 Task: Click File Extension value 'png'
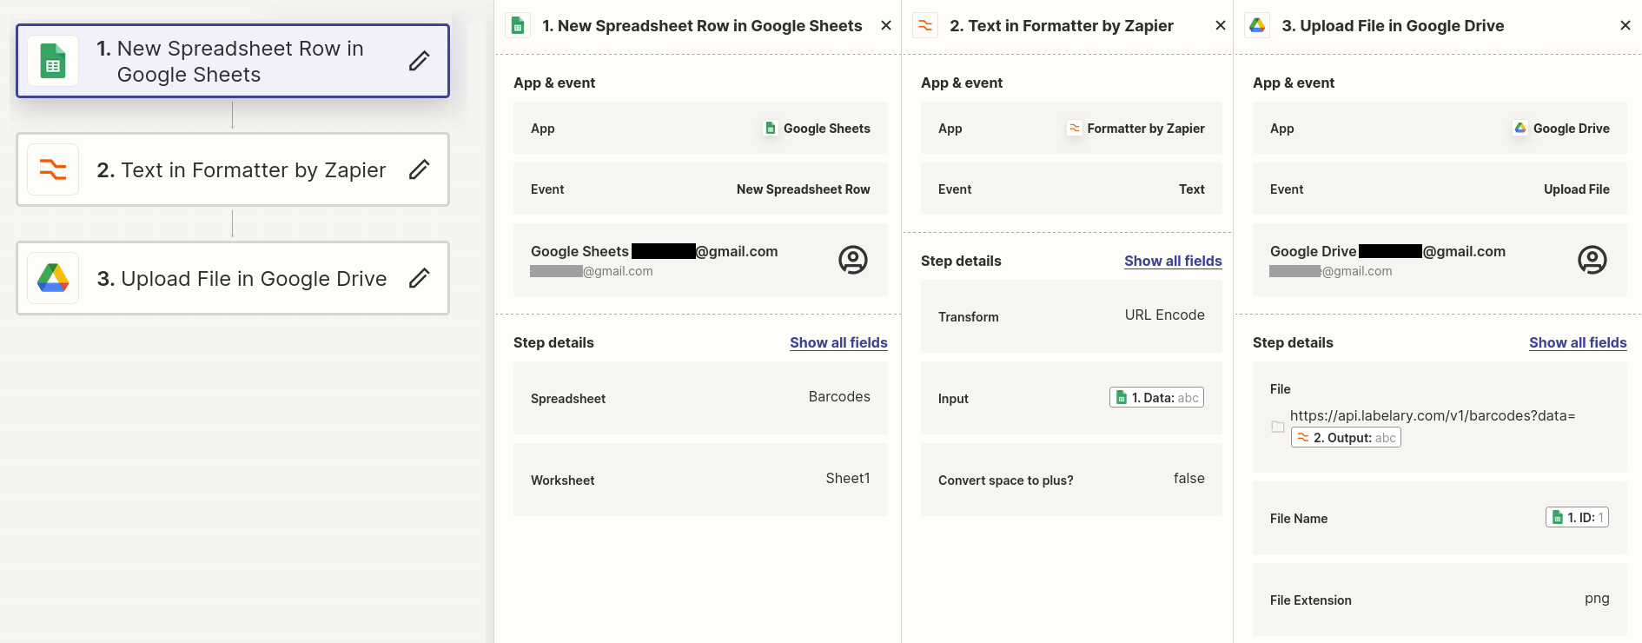click(x=1597, y=599)
